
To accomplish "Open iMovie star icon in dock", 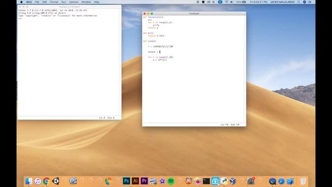I will click(162, 181).
